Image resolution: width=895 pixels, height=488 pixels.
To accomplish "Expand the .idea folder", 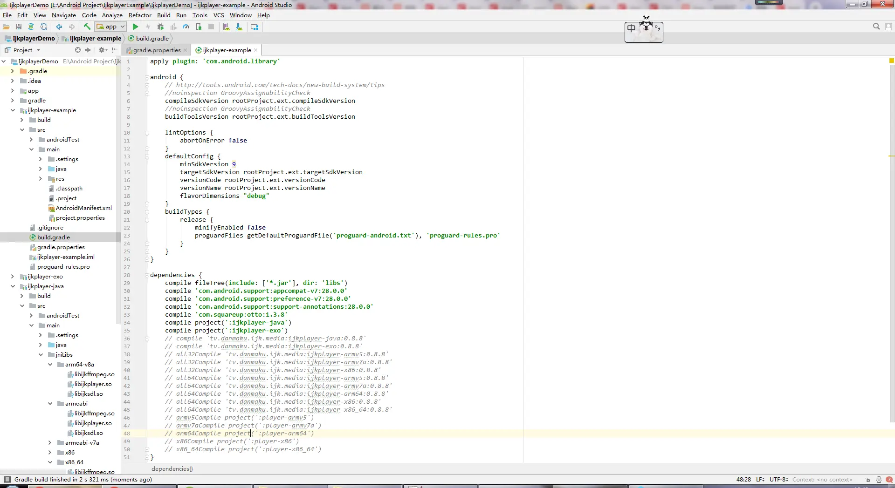I will (13, 81).
